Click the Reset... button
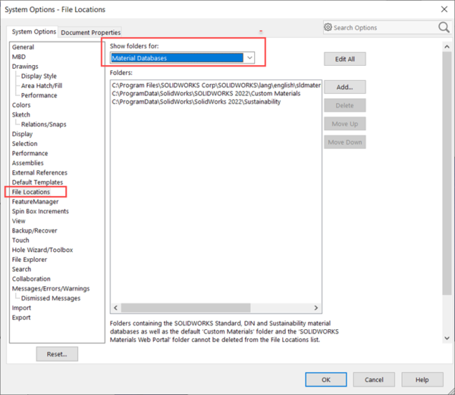The width and height of the screenshot is (455, 395). [57, 354]
